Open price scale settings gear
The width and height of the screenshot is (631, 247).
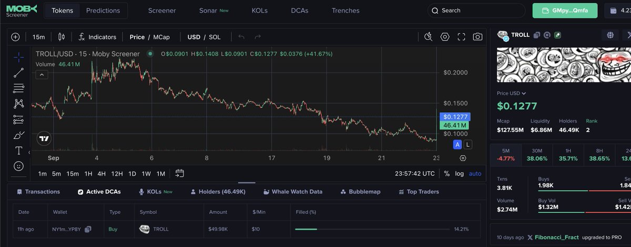[x=463, y=158]
